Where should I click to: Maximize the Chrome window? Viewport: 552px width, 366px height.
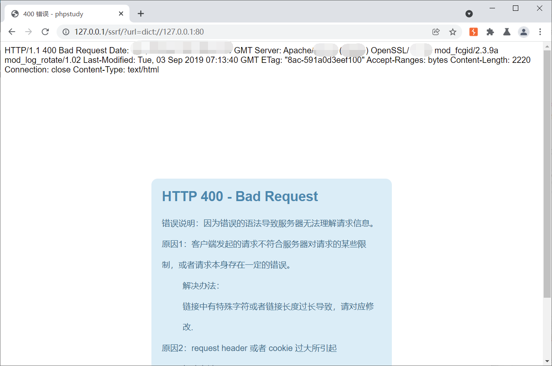coord(516,8)
